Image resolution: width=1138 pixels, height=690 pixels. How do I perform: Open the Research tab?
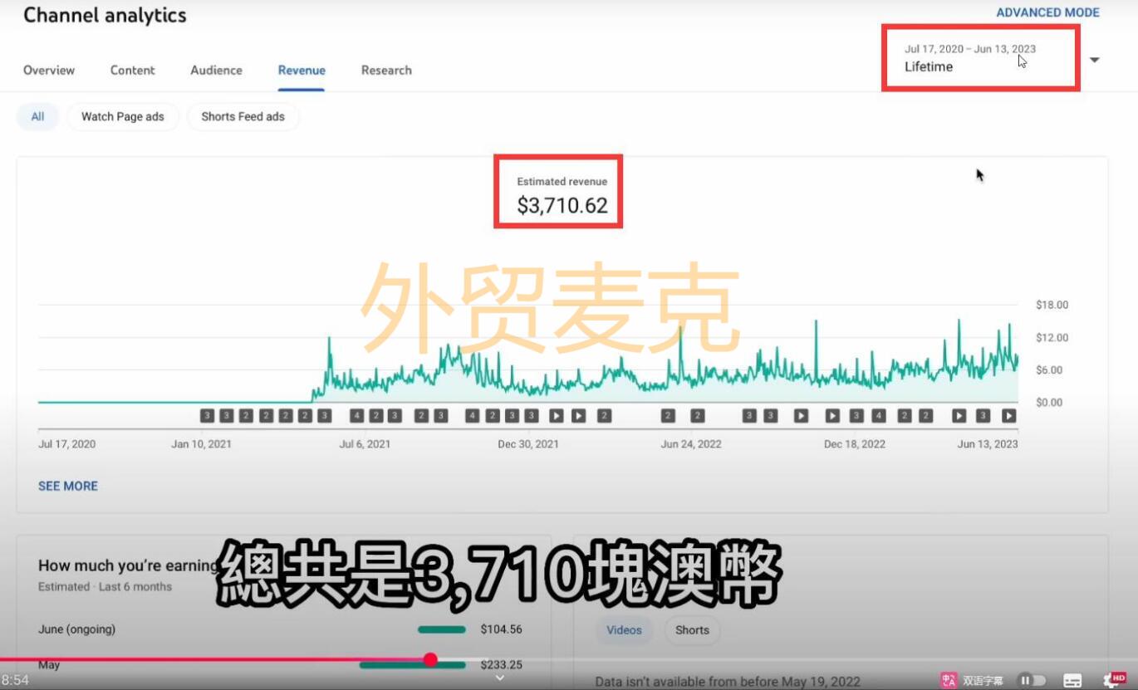click(x=386, y=71)
